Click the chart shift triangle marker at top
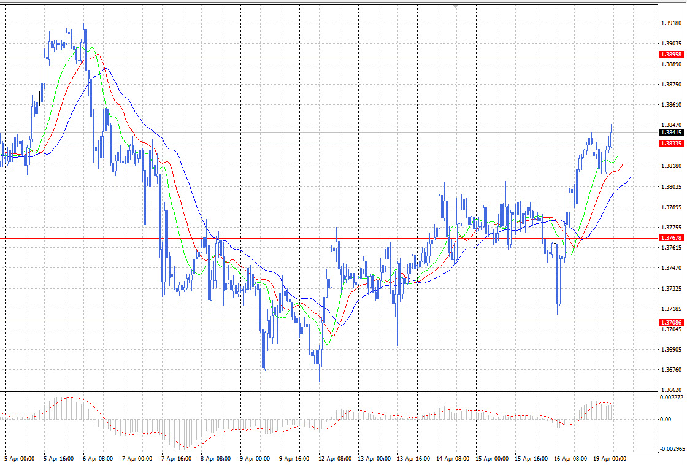This screenshot has height=465, width=687. (x=455, y=7)
